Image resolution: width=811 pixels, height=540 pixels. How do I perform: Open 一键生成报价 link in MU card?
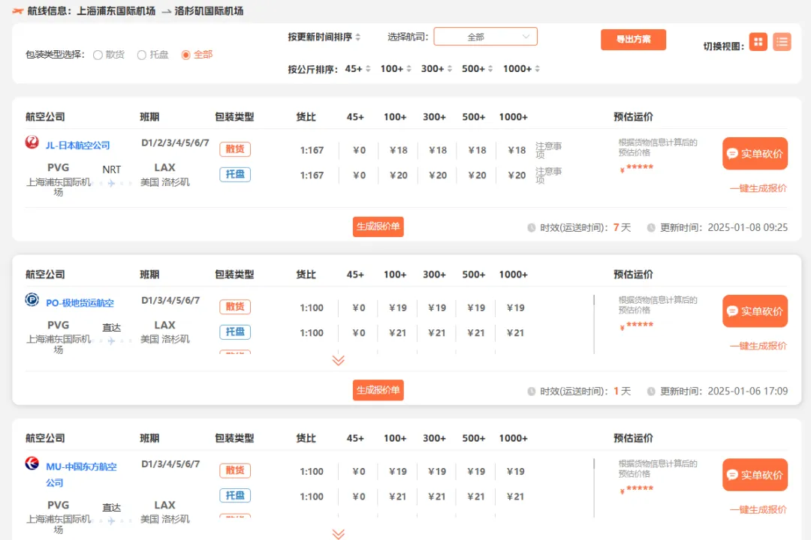(758, 509)
